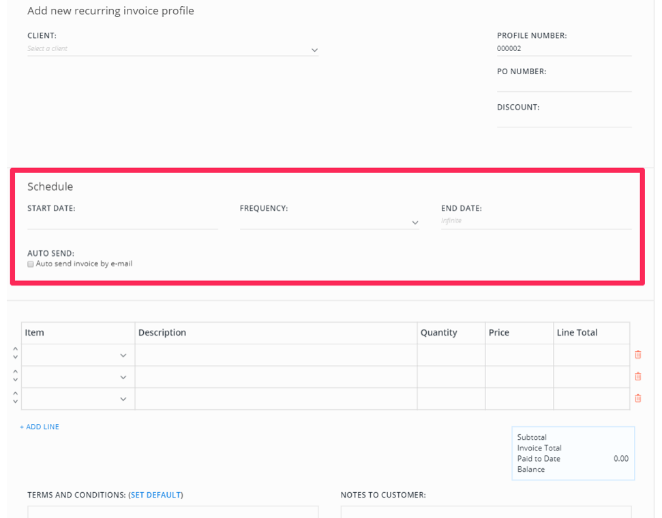This screenshot has width=662, height=518.
Task: Enable Auto send invoice by e-mail
Action: [x=31, y=264]
